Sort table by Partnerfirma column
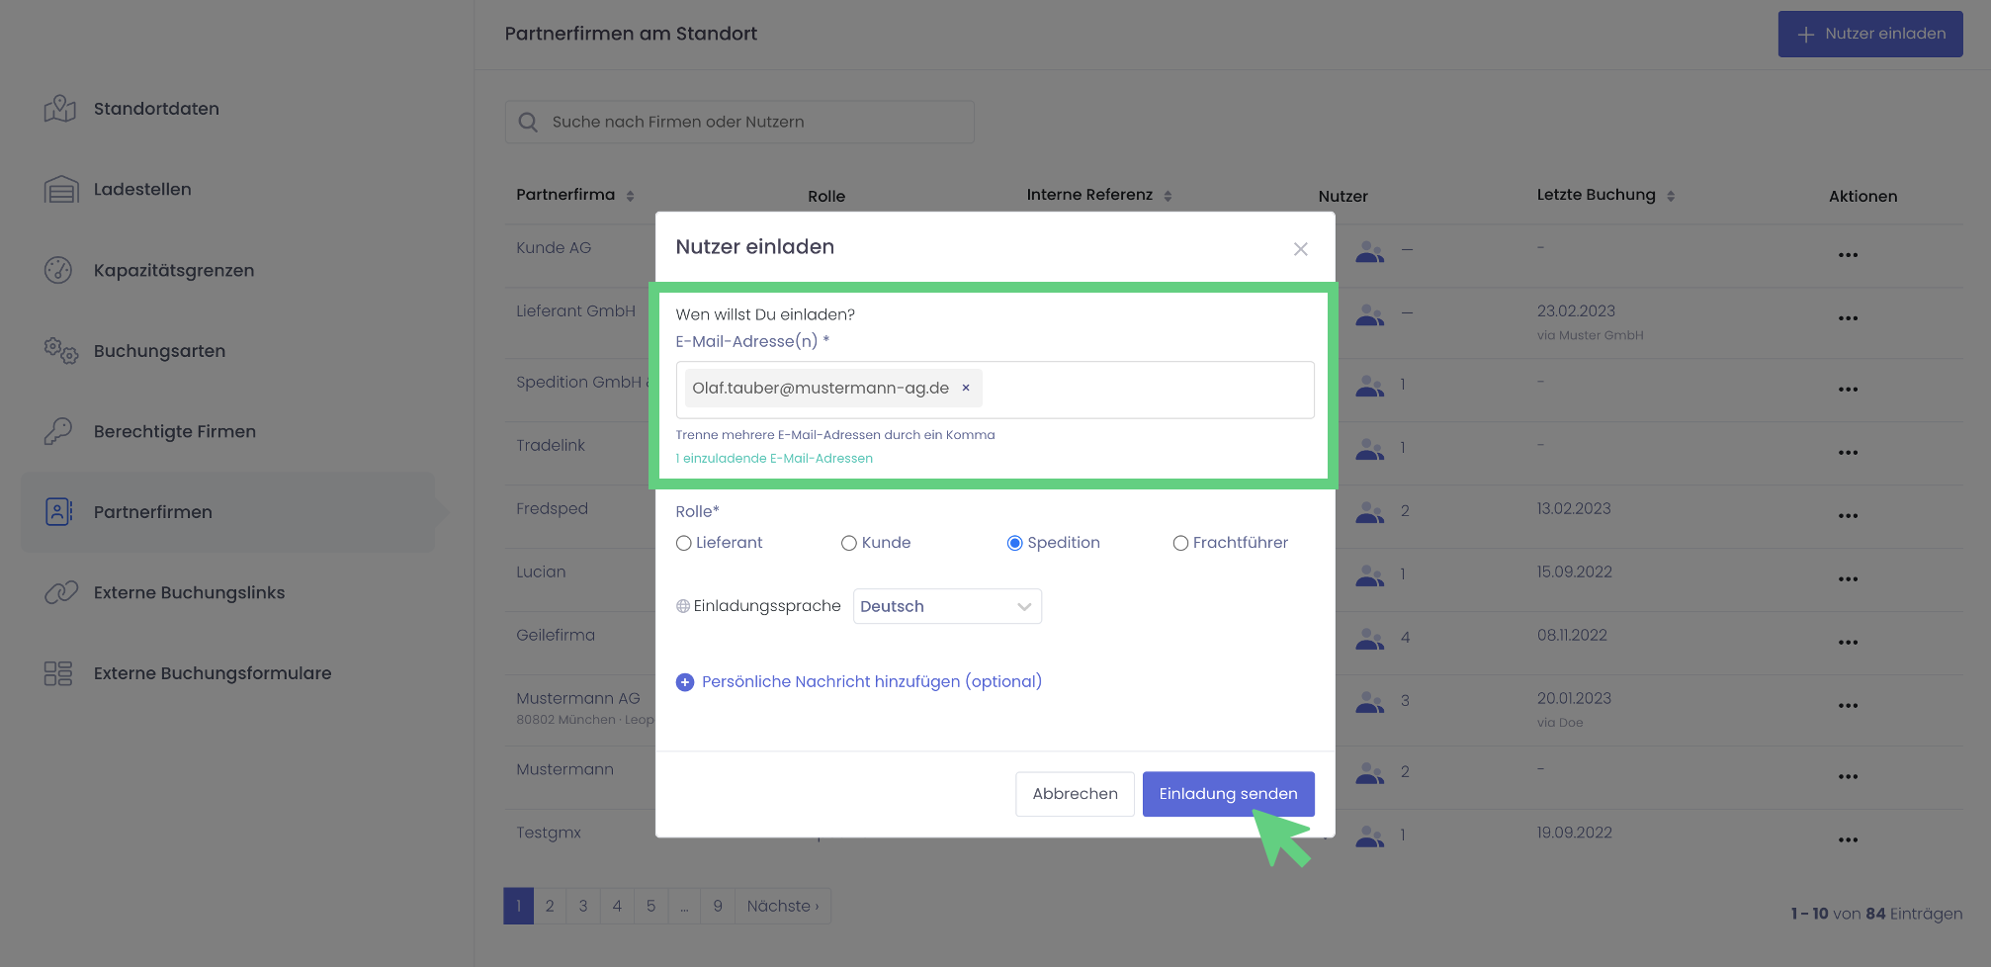The height and width of the screenshot is (967, 1991). coord(630,196)
